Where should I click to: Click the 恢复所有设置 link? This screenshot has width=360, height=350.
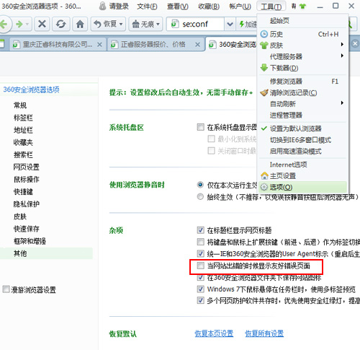[x=264, y=333]
